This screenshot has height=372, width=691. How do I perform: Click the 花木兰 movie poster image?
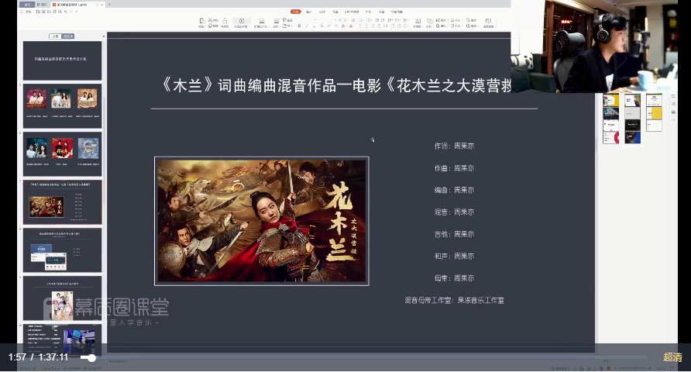point(262,221)
